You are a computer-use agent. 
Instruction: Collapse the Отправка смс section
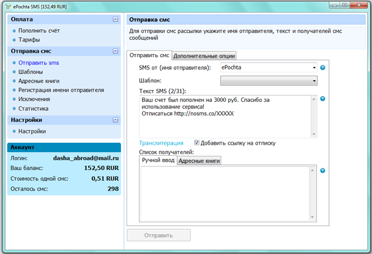pos(115,52)
